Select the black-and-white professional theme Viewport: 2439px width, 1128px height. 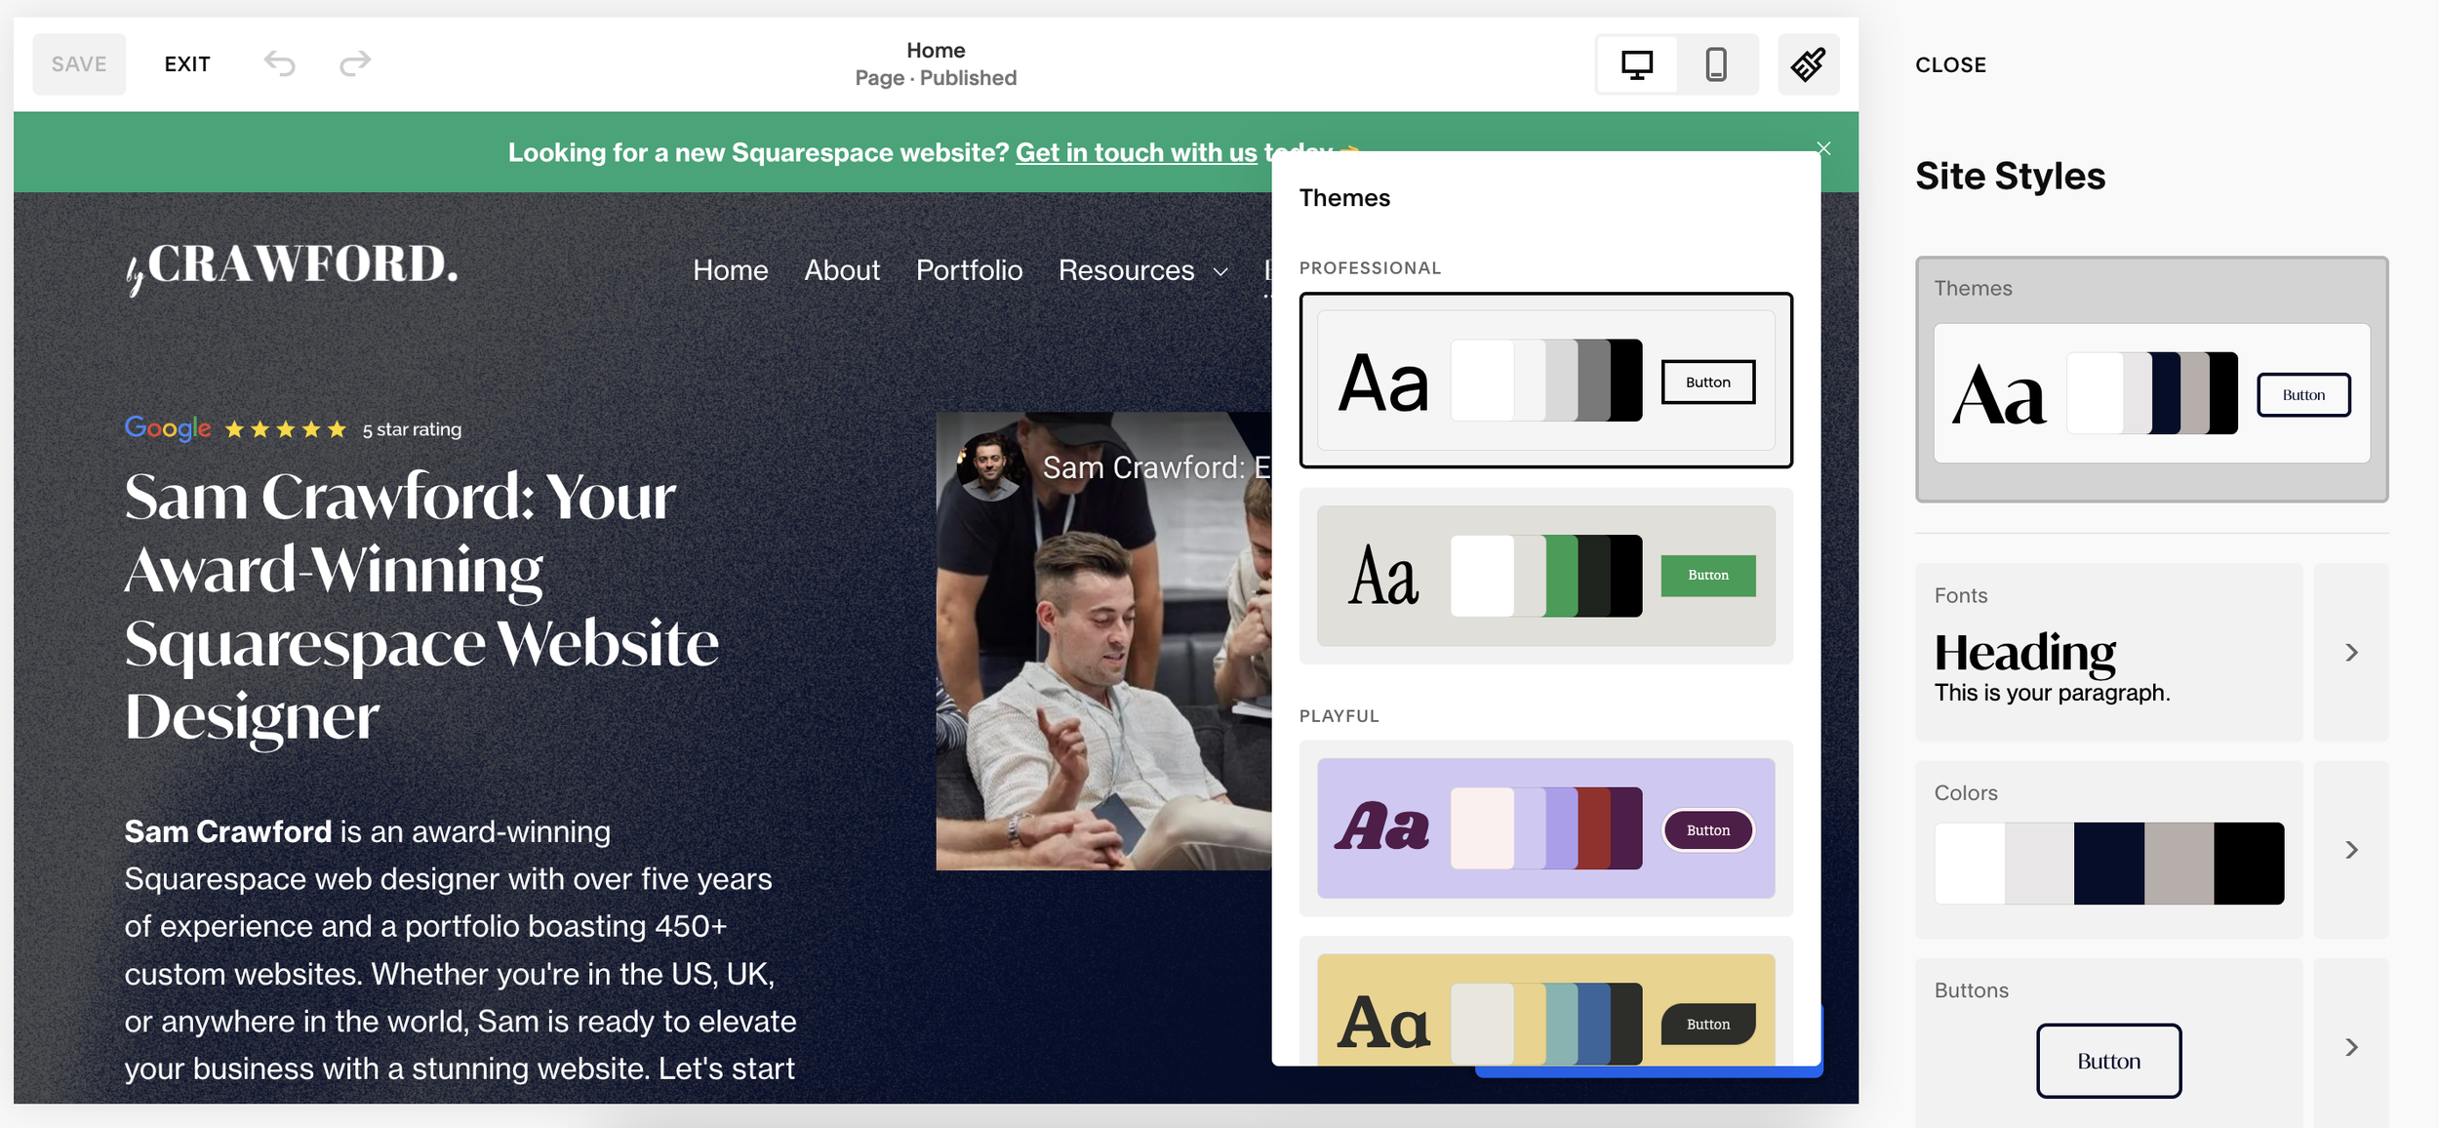click(x=1545, y=381)
